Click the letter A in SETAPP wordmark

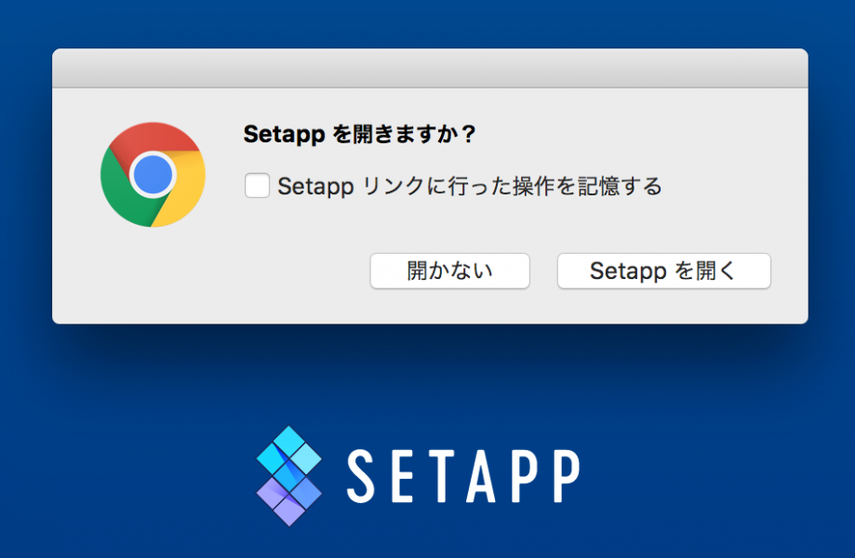[482, 476]
